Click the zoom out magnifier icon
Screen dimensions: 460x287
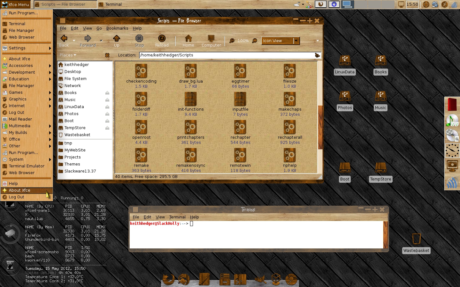click(232, 41)
